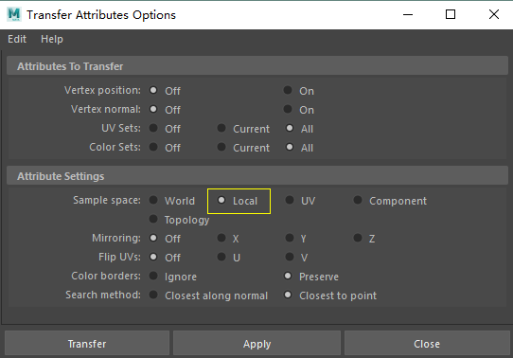Set Vertex normal to On

point(288,109)
